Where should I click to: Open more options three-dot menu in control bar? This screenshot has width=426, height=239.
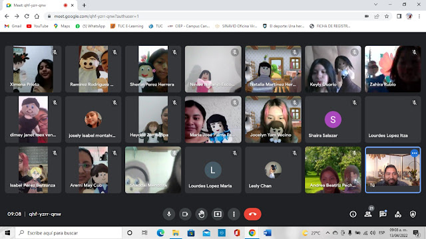234,214
